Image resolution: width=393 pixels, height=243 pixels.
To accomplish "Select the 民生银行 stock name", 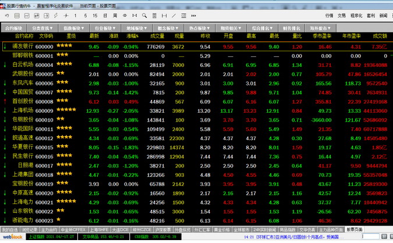I will click(23, 156).
